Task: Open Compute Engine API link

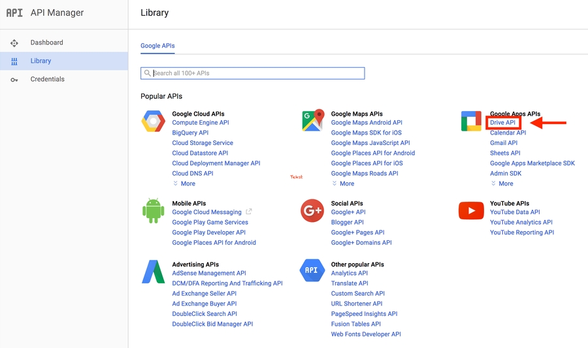Action: pos(201,123)
